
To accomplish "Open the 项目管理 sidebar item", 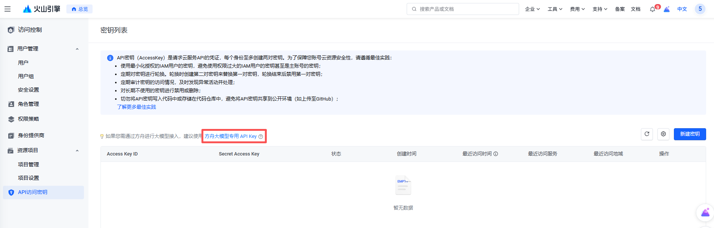I will tap(28, 164).
